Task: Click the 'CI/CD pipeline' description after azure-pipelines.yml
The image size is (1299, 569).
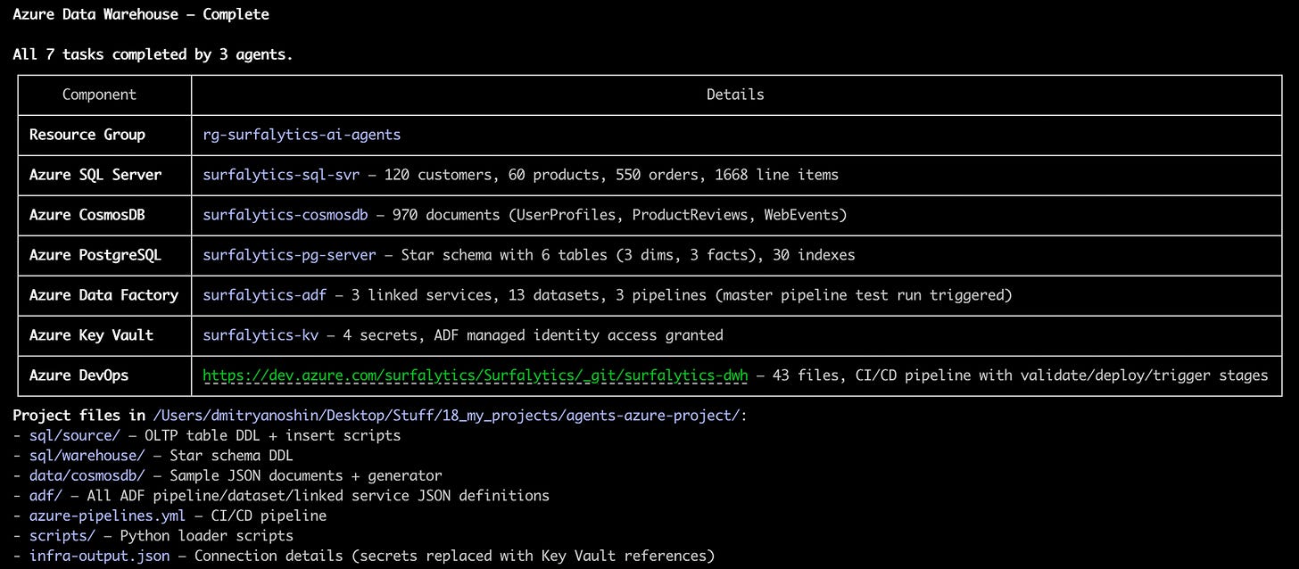Action: 269,515
